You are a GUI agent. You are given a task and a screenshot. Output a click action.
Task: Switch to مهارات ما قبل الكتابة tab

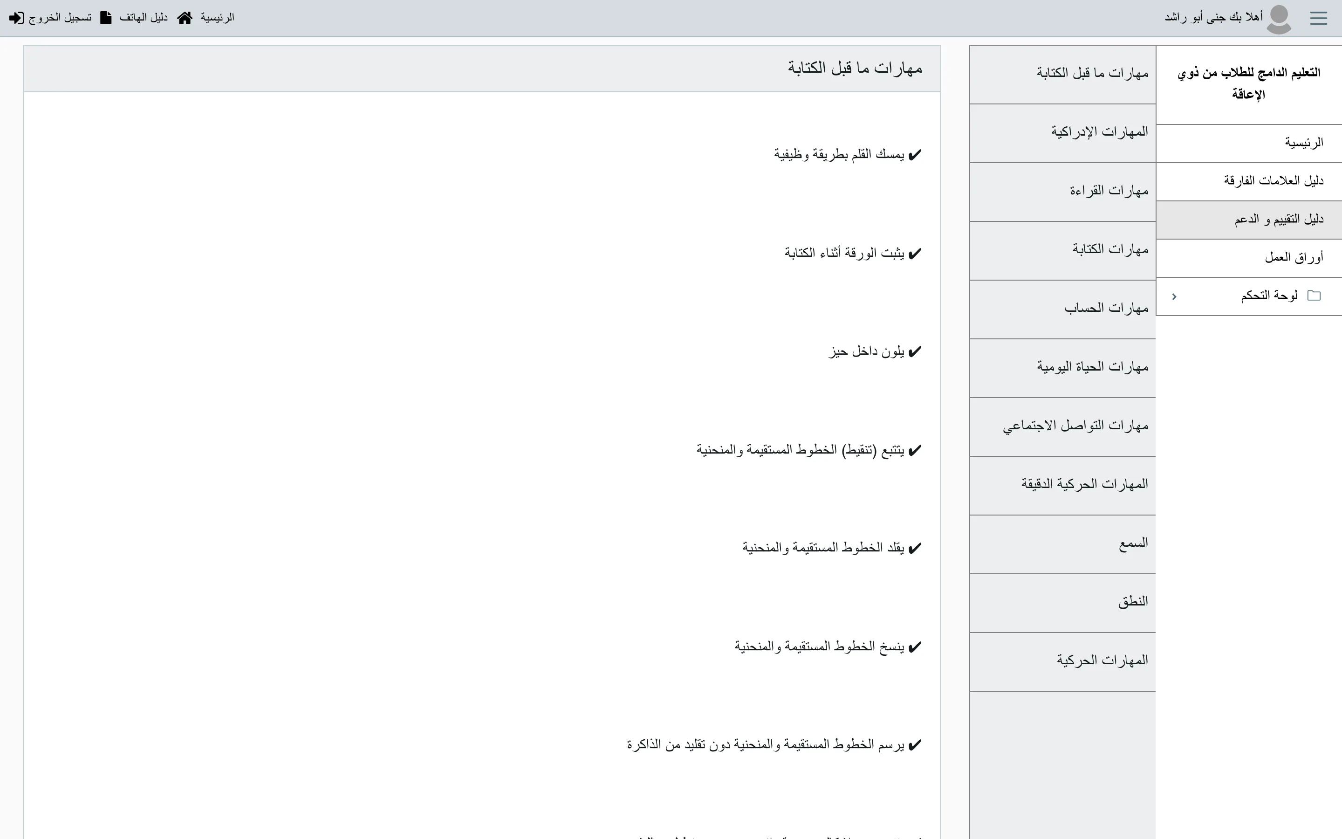coord(1062,75)
